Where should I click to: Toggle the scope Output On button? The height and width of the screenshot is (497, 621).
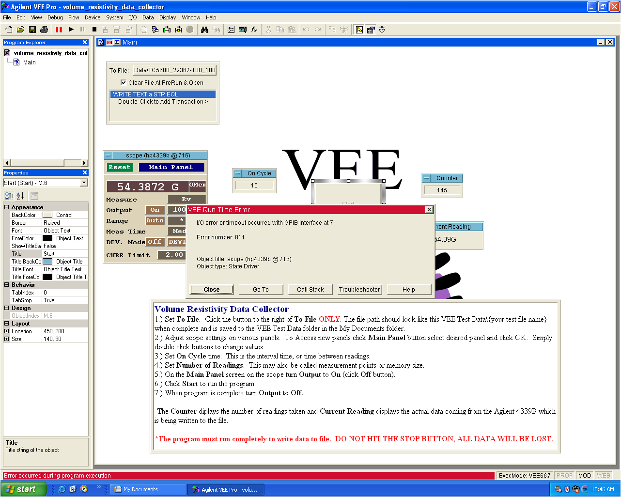click(155, 210)
